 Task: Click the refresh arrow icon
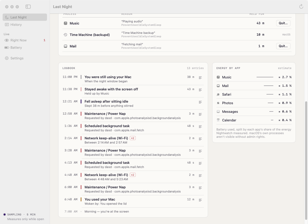[x=301, y=7]
